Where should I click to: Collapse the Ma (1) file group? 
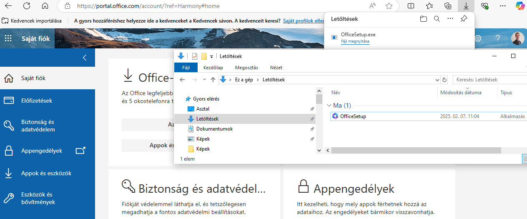[x=329, y=106]
